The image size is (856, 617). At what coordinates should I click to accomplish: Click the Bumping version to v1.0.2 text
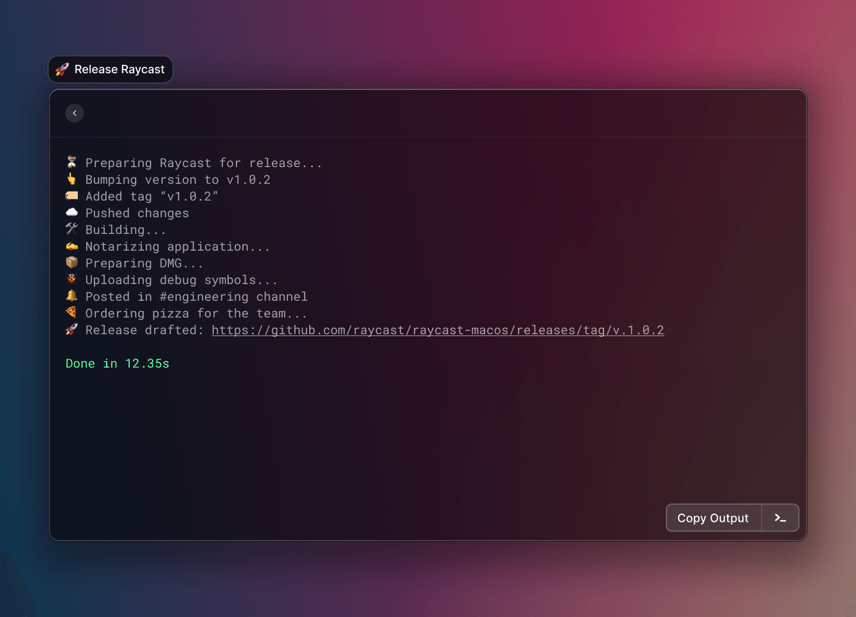(x=178, y=180)
